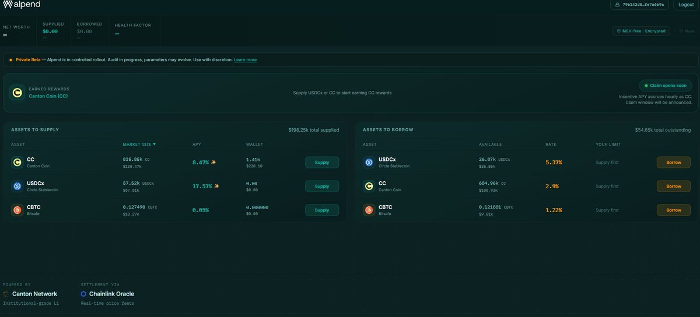
Task: Click the Canton Network logo icon
Action: tap(6, 294)
